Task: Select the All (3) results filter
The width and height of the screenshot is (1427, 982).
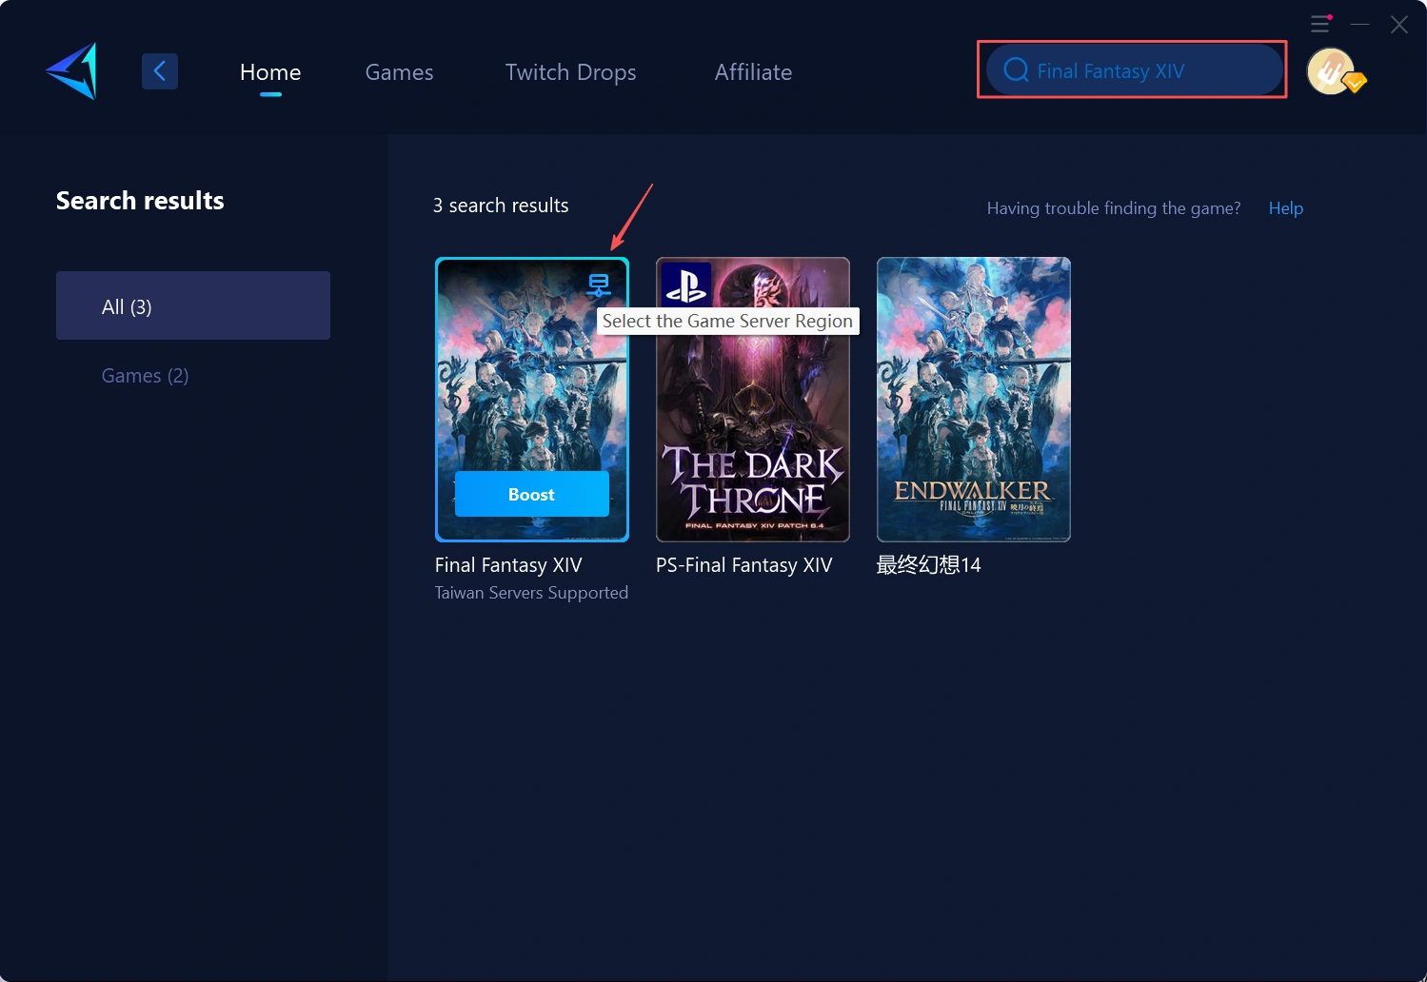Action: [193, 306]
